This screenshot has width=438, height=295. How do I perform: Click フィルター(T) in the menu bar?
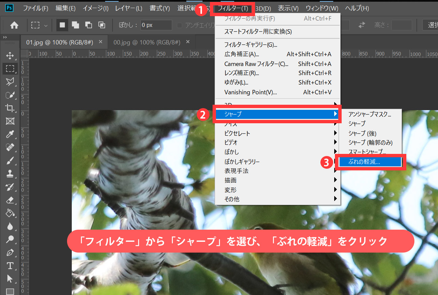(233, 8)
